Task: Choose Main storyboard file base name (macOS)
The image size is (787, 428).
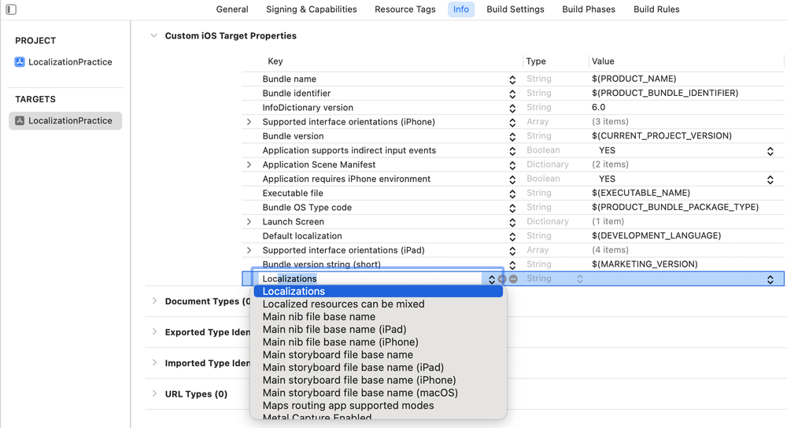Action: point(360,393)
